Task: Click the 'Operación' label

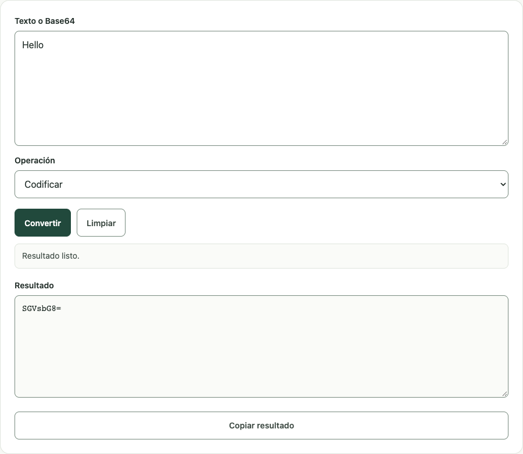Action: pyautogui.click(x=35, y=160)
